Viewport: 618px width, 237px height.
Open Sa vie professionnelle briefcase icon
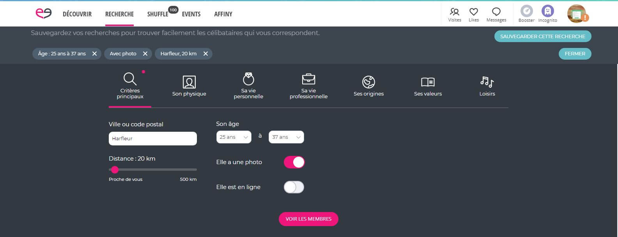308,79
